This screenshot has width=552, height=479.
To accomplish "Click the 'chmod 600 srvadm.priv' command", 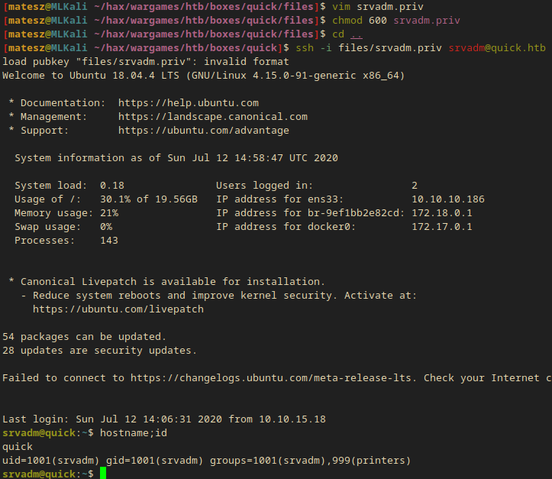I will pyautogui.click(x=389, y=20).
